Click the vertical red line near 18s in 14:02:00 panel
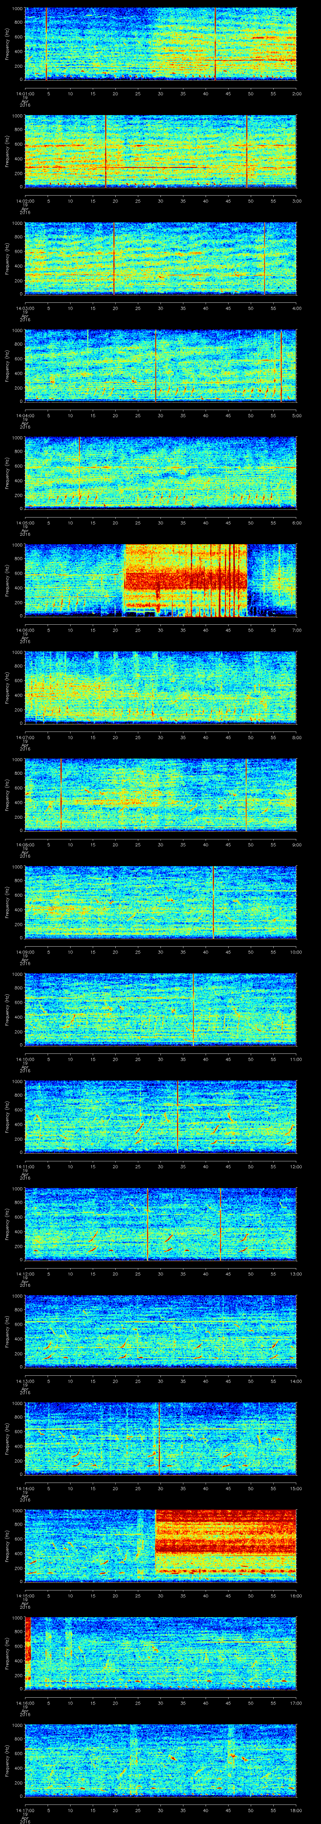321x1824 pixels. (x=106, y=152)
